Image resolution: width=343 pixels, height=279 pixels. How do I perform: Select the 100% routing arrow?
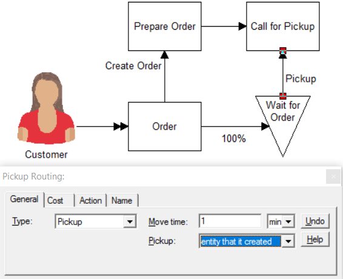click(235, 126)
